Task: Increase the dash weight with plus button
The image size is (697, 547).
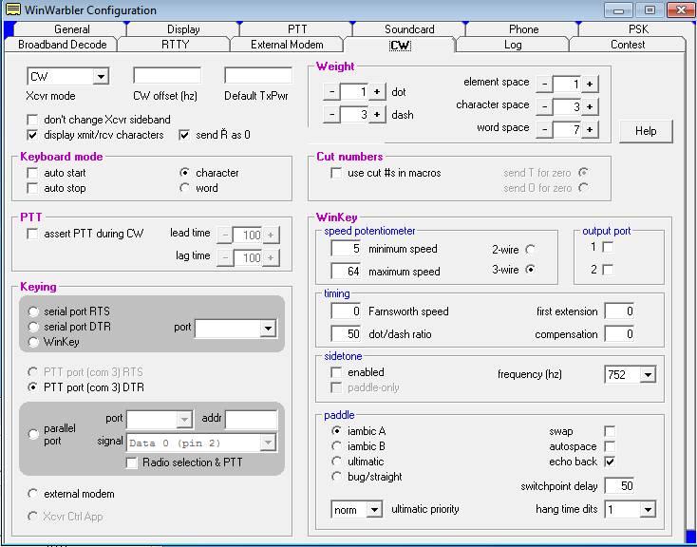Action: coord(377,115)
